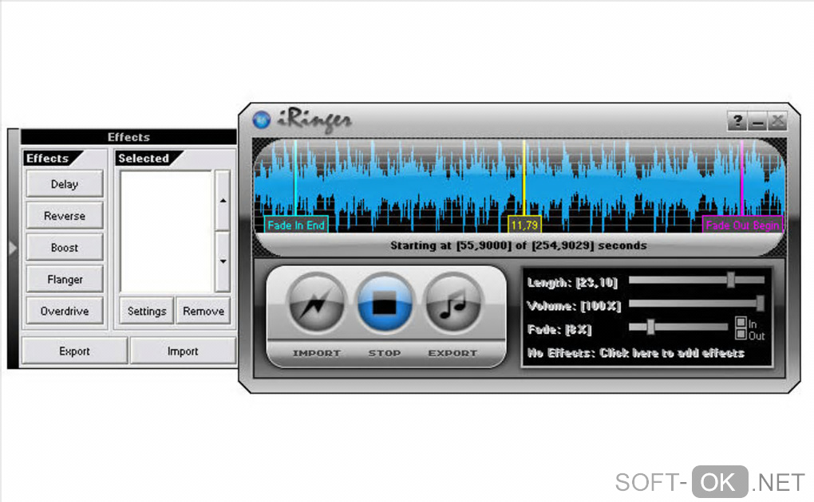Click the Effects column header tab
Image resolution: width=814 pixels, height=502 pixels.
[51, 159]
